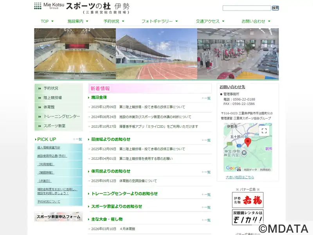Open the [利用規程] link
Screen dimensions: 313x235
pyautogui.click(x=46, y=164)
